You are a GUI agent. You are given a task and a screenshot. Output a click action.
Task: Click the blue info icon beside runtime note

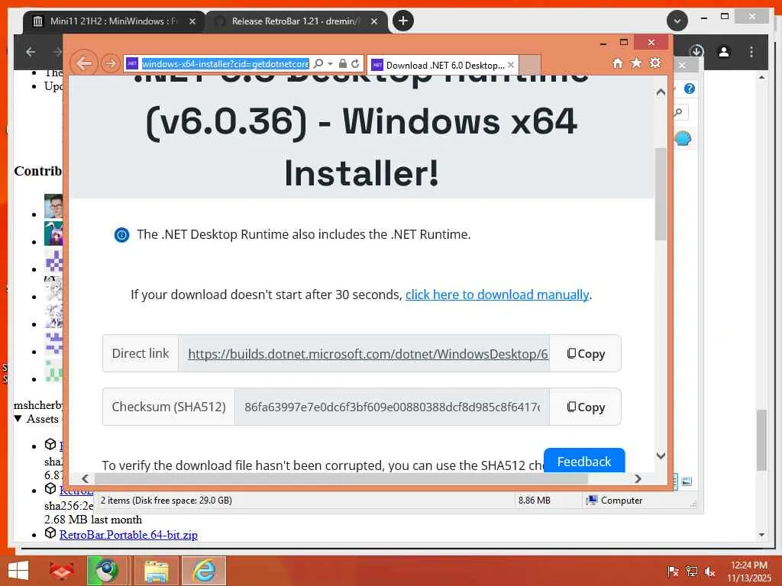121,235
